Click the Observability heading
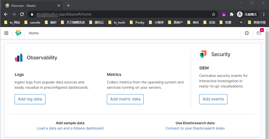The width and height of the screenshot is (269, 139). (x=42, y=58)
